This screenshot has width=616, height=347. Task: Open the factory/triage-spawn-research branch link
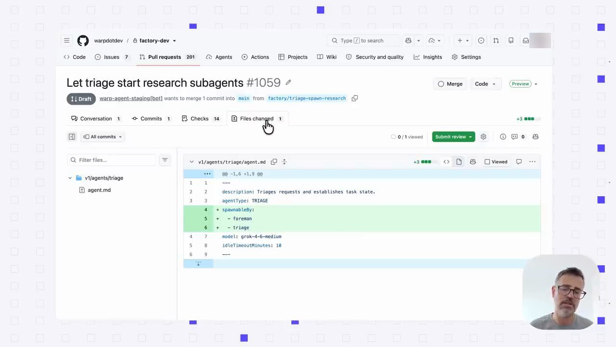[x=307, y=98]
